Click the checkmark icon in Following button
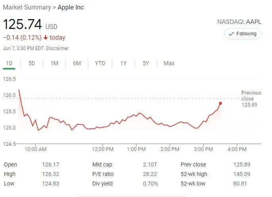 click(231, 34)
